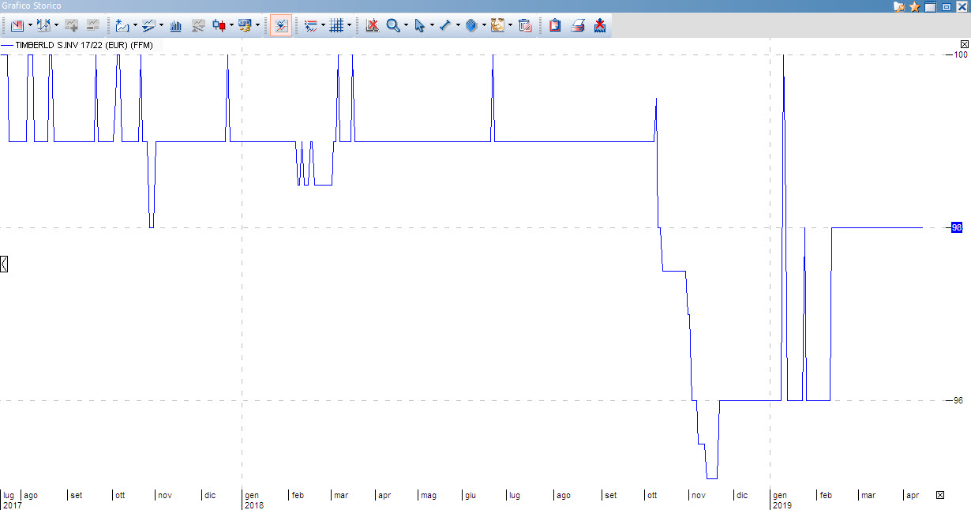Click the X box at chart top-right corner
Viewport: 971px width, 510px height.
point(964,43)
